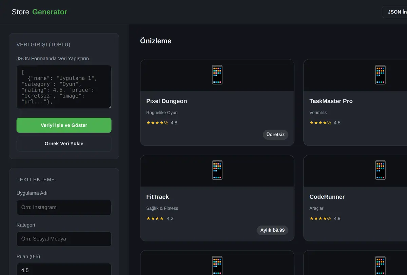Click the Uygulama Adı input field
The width and height of the screenshot is (407, 275).
pos(64,207)
